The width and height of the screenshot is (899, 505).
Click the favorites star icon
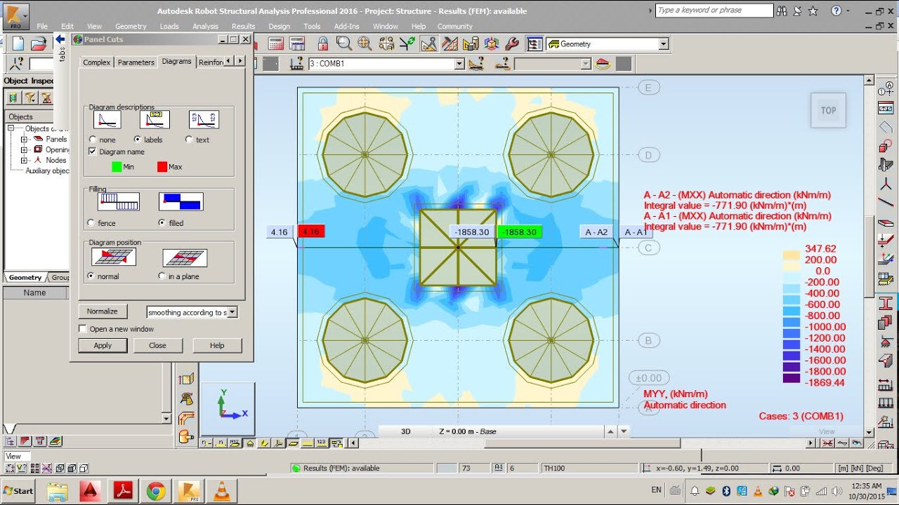pos(813,11)
